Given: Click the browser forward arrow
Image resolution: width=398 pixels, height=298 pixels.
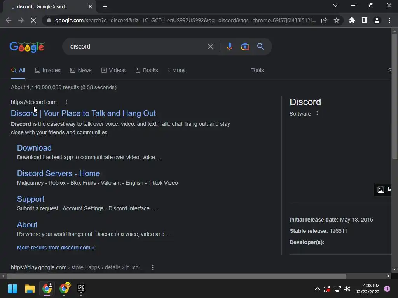Looking at the screenshot, I should coord(21,20).
